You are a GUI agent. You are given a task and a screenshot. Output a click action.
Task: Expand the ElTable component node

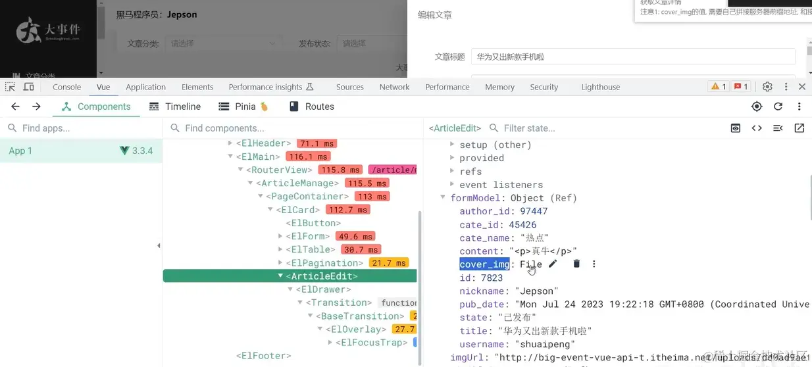click(280, 249)
